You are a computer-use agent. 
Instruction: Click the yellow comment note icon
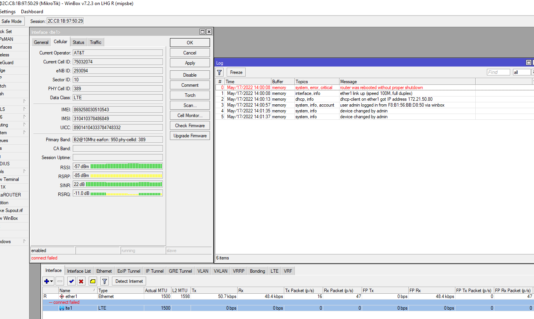click(93, 281)
